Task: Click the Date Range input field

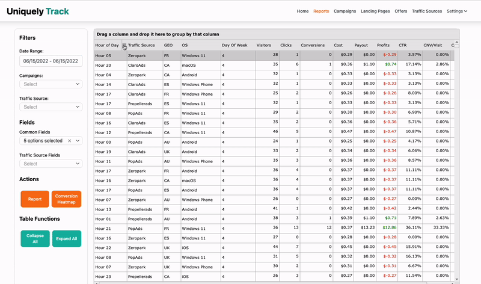Action: (x=51, y=61)
